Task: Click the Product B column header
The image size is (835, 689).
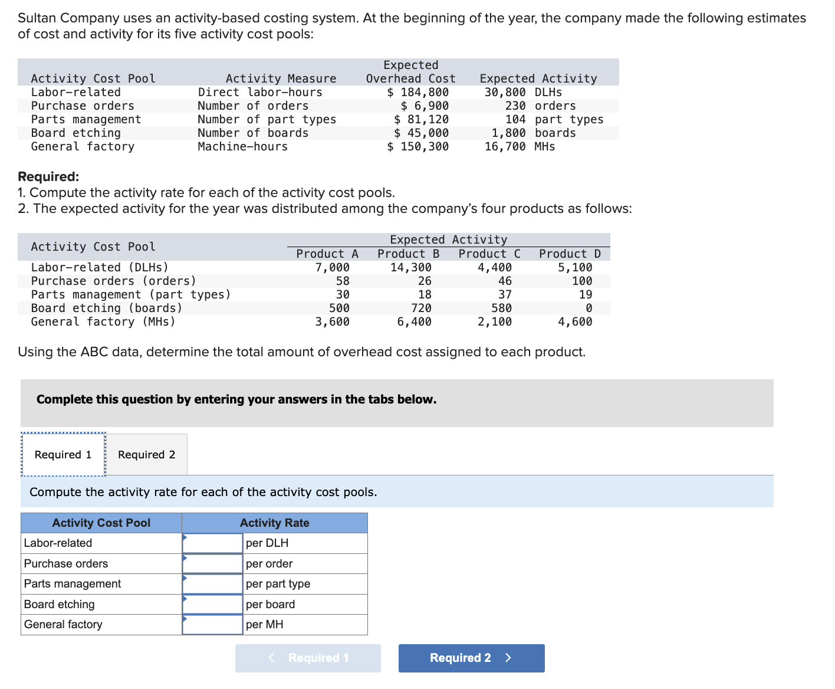Action: click(x=409, y=254)
